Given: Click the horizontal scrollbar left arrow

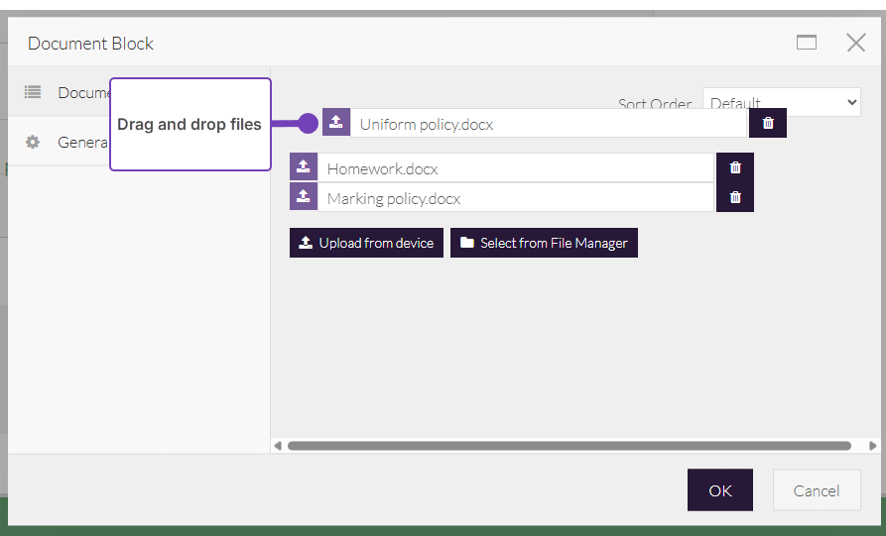Looking at the screenshot, I should point(278,446).
